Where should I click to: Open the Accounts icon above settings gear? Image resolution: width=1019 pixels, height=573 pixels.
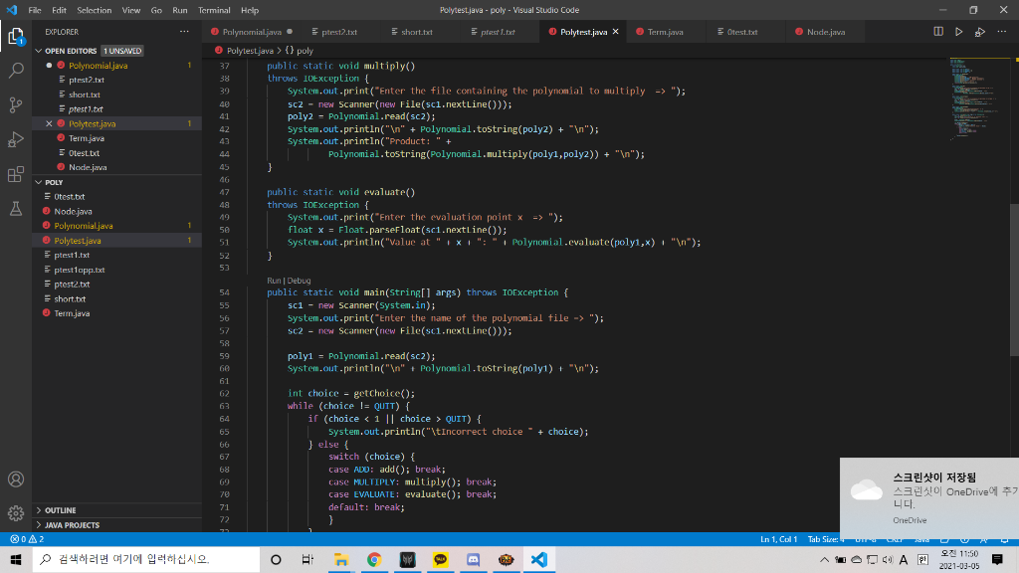tap(15, 478)
